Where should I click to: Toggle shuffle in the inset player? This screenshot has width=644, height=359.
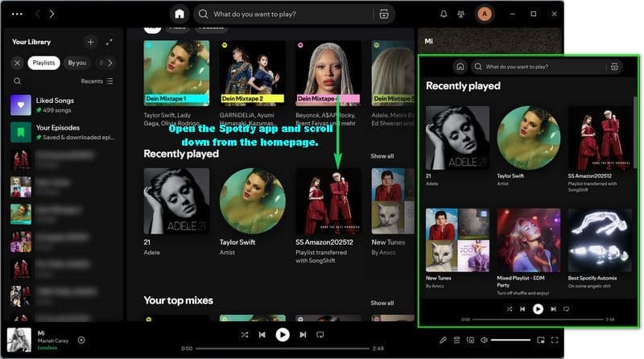510,309
